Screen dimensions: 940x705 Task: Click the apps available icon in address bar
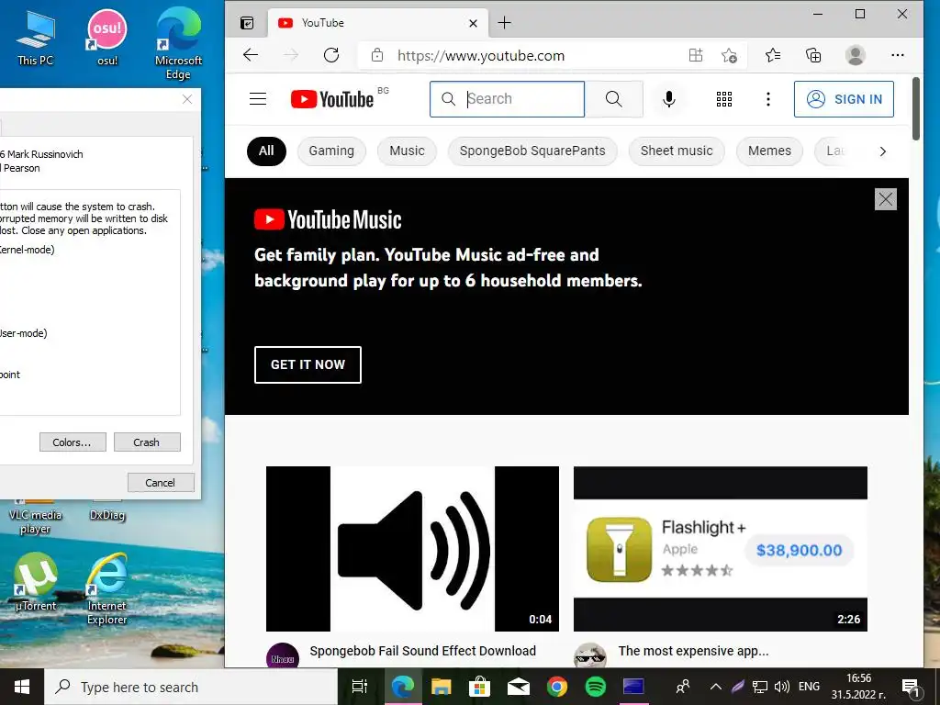coord(696,55)
